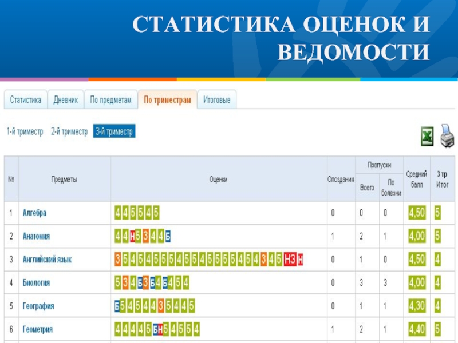The width and height of the screenshot is (458, 343).
Task: Click the Алгебра average score 4,50
Action: pyautogui.click(x=417, y=213)
